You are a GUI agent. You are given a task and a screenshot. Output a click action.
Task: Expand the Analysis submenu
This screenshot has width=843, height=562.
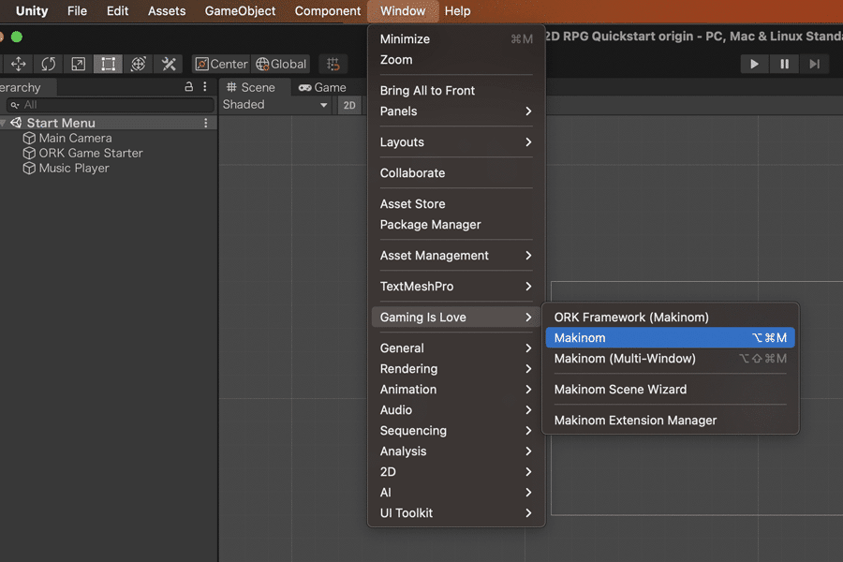[456, 451]
